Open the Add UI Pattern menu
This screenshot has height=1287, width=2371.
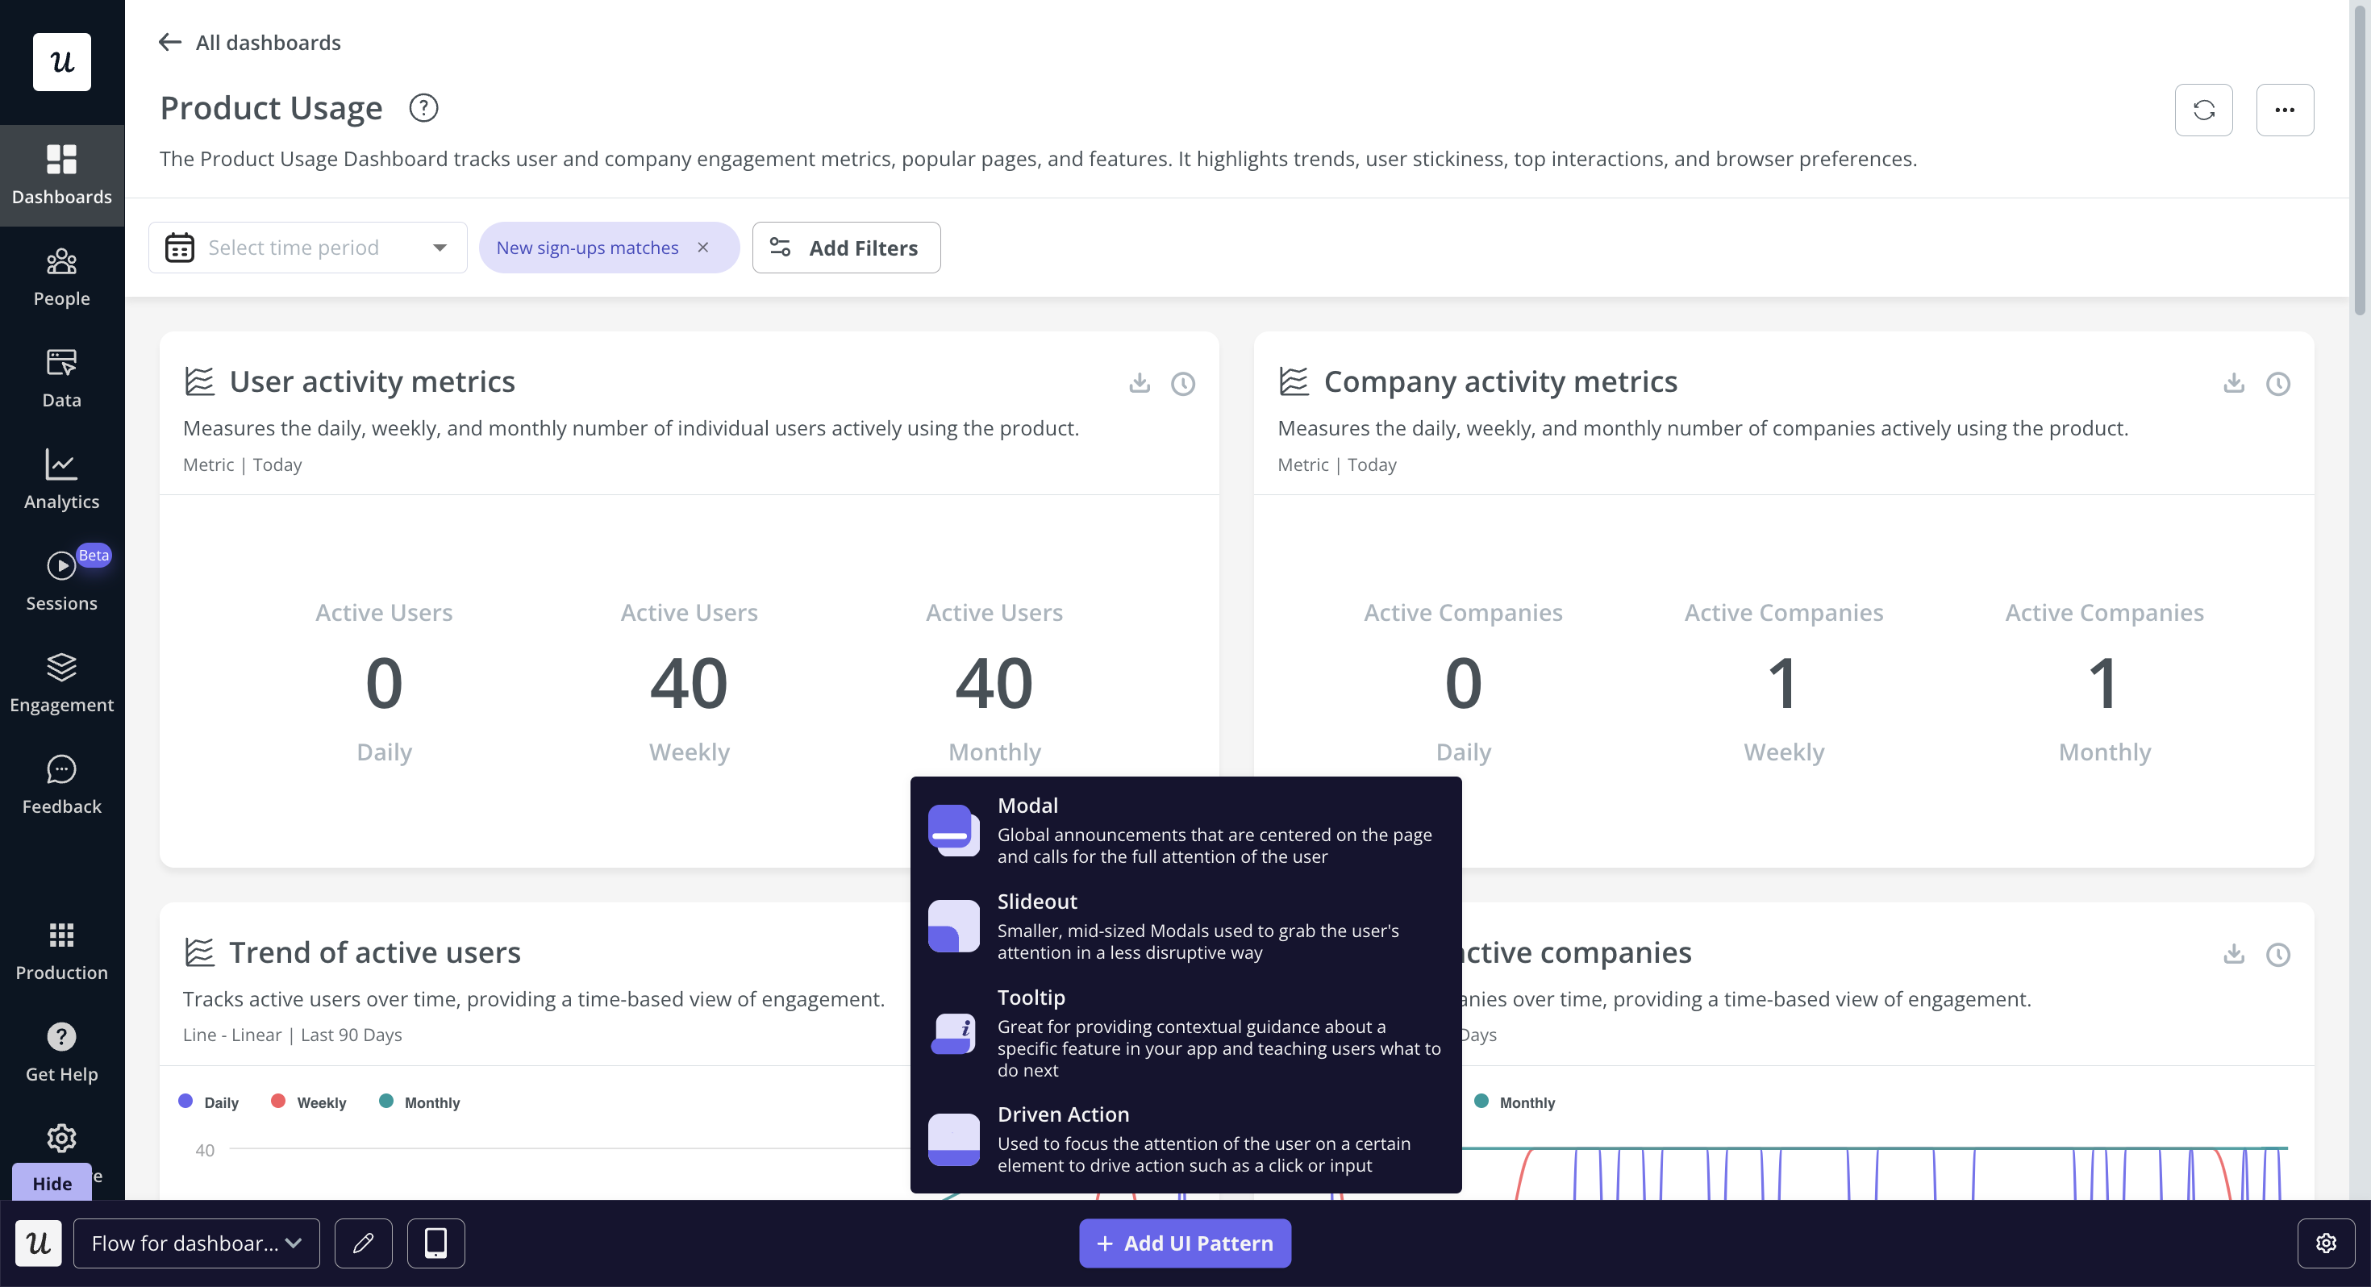(x=1185, y=1243)
